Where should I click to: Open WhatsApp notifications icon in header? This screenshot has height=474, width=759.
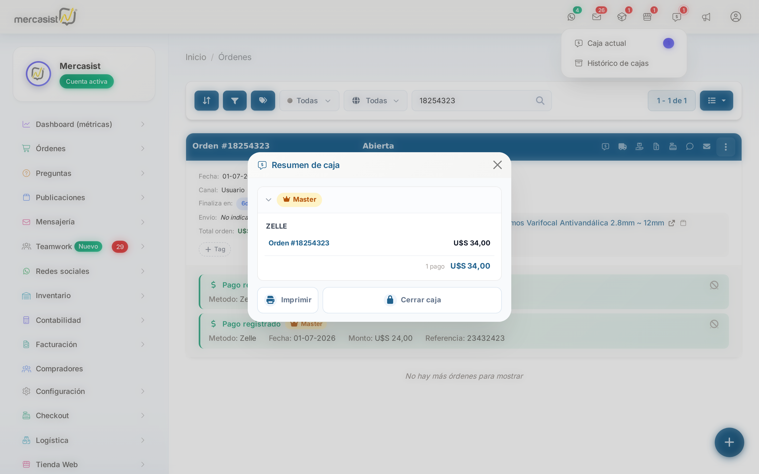point(571,17)
